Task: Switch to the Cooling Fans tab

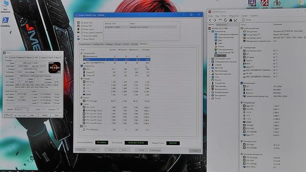Action: pos(98,44)
